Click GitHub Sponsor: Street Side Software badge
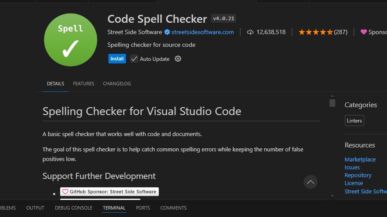 click(x=109, y=192)
